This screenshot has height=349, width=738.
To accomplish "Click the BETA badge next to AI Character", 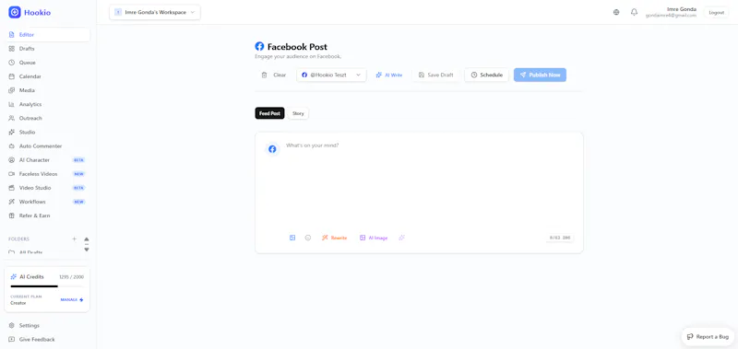I will [x=78, y=160].
